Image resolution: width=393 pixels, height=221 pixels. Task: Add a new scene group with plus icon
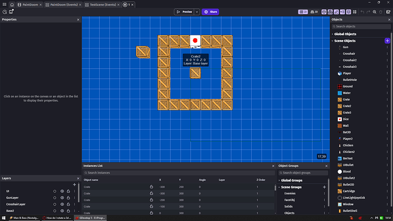(x=324, y=187)
